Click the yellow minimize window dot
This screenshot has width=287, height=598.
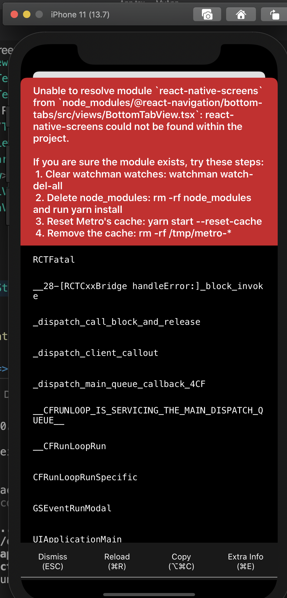(x=27, y=14)
